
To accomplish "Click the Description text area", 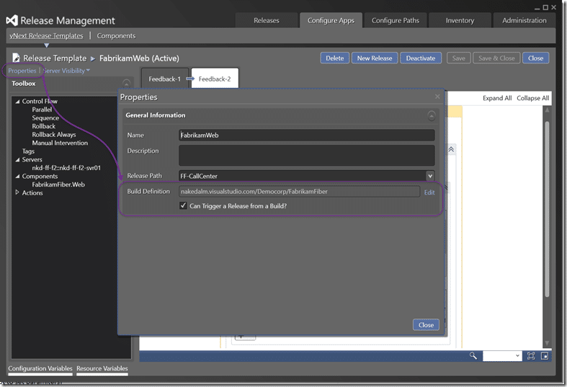I will (307, 155).
